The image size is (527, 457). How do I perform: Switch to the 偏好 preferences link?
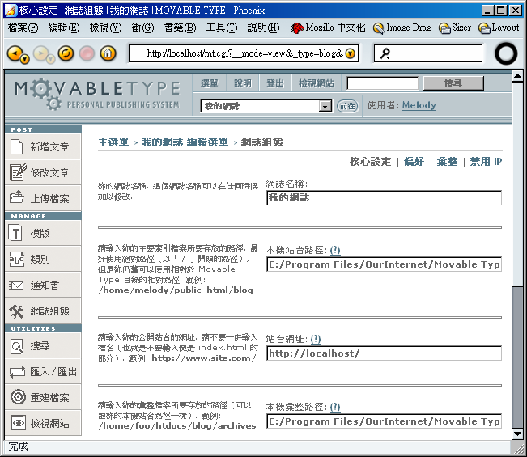[414, 162]
